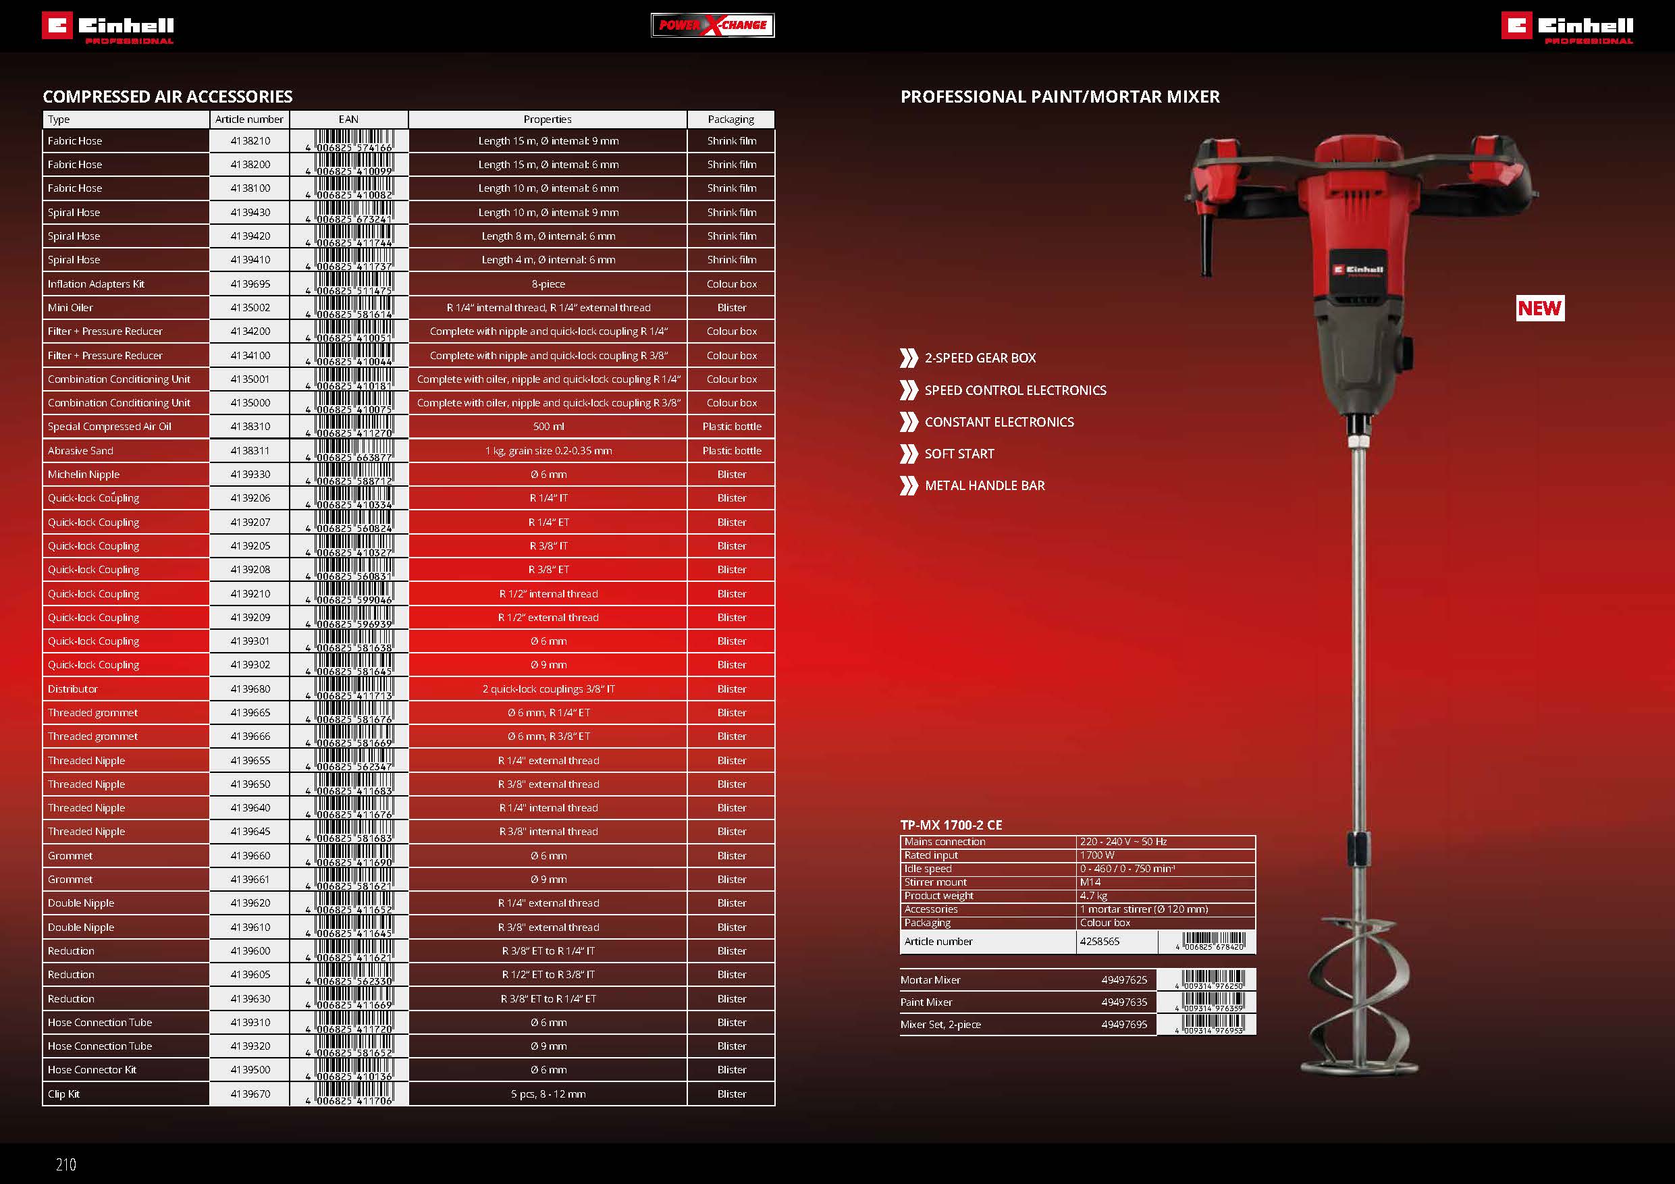1675x1184 pixels.
Task: Click the Einhell Professional logo at top right
Action: pos(1567,28)
